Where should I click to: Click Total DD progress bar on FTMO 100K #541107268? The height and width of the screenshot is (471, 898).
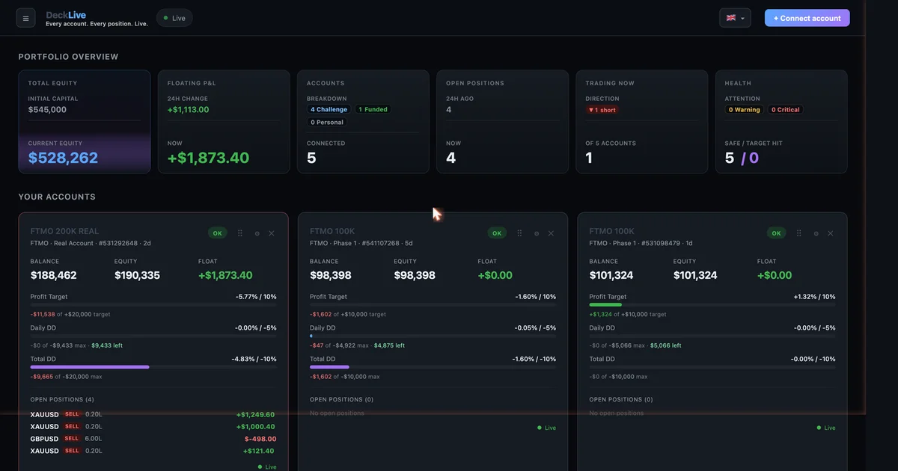pyautogui.click(x=433, y=367)
